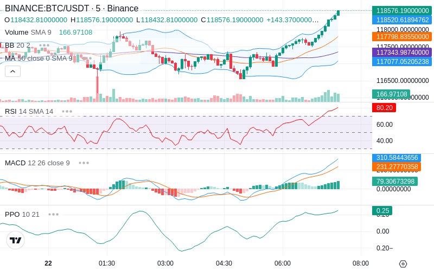434x271 pixels.
Task: Open more options for BB indicator
Action: click(x=44, y=46)
